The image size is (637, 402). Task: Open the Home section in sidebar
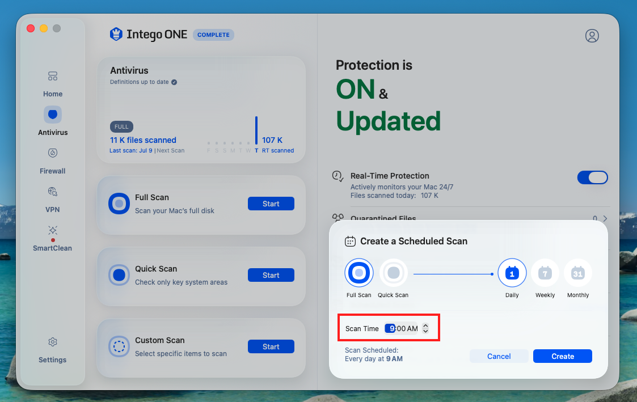pos(53,84)
